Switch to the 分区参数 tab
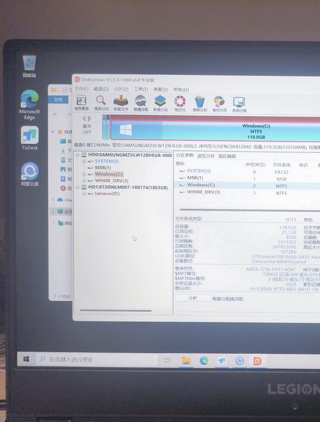This screenshot has height=422, width=320. 185,156
